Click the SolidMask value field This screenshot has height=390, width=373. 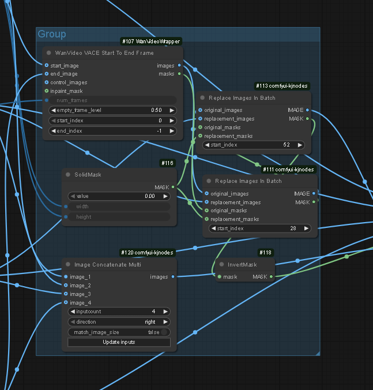(119, 196)
